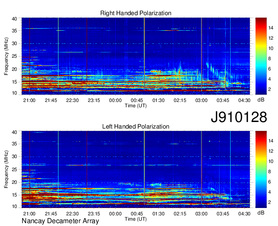This screenshot has height=226, width=278.
Task: Click 10 MHz tick on lower plot axis
Action: point(15,206)
